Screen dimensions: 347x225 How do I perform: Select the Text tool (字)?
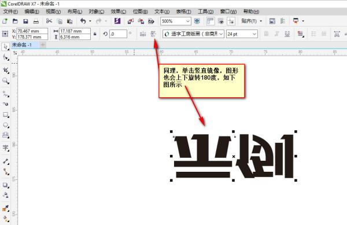point(6,147)
